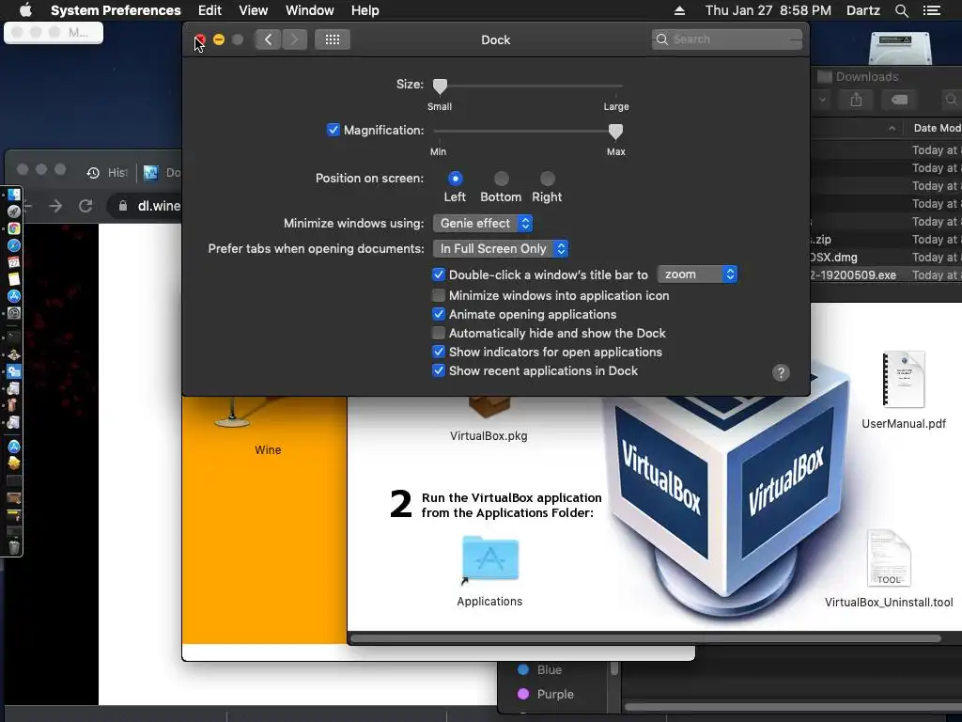The height and width of the screenshot is (722, 962).
Task: Select Left dock position
Action: click(x=456, y=179)
